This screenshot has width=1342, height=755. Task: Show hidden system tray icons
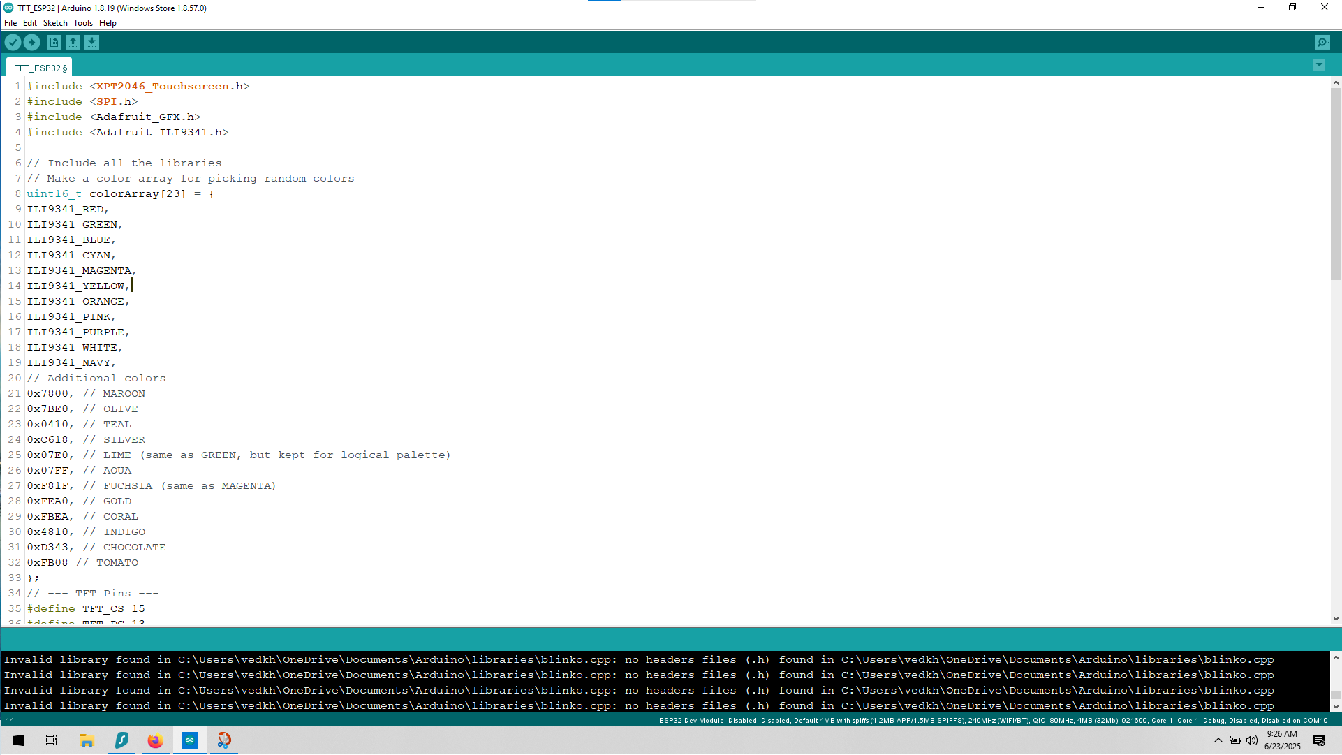[1218, 740]
